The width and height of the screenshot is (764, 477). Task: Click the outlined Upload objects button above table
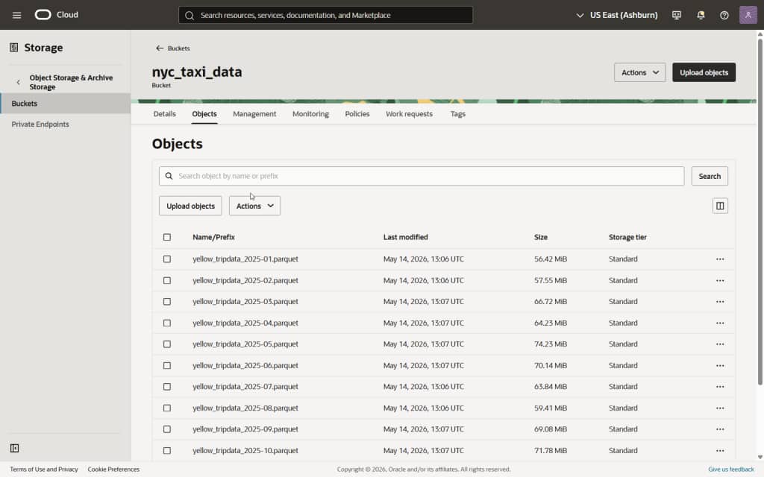[x=190, y=206]
